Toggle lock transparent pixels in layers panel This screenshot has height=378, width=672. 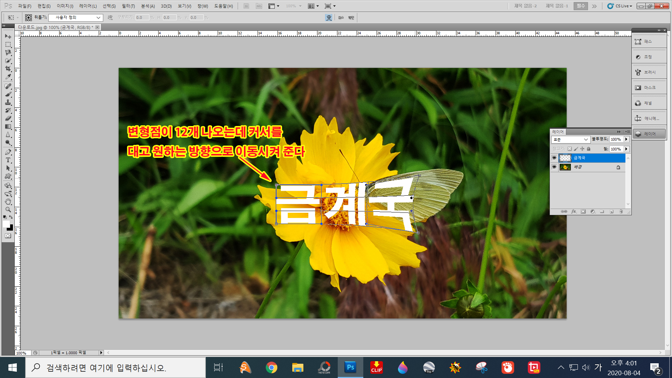[x=569, y=149]
